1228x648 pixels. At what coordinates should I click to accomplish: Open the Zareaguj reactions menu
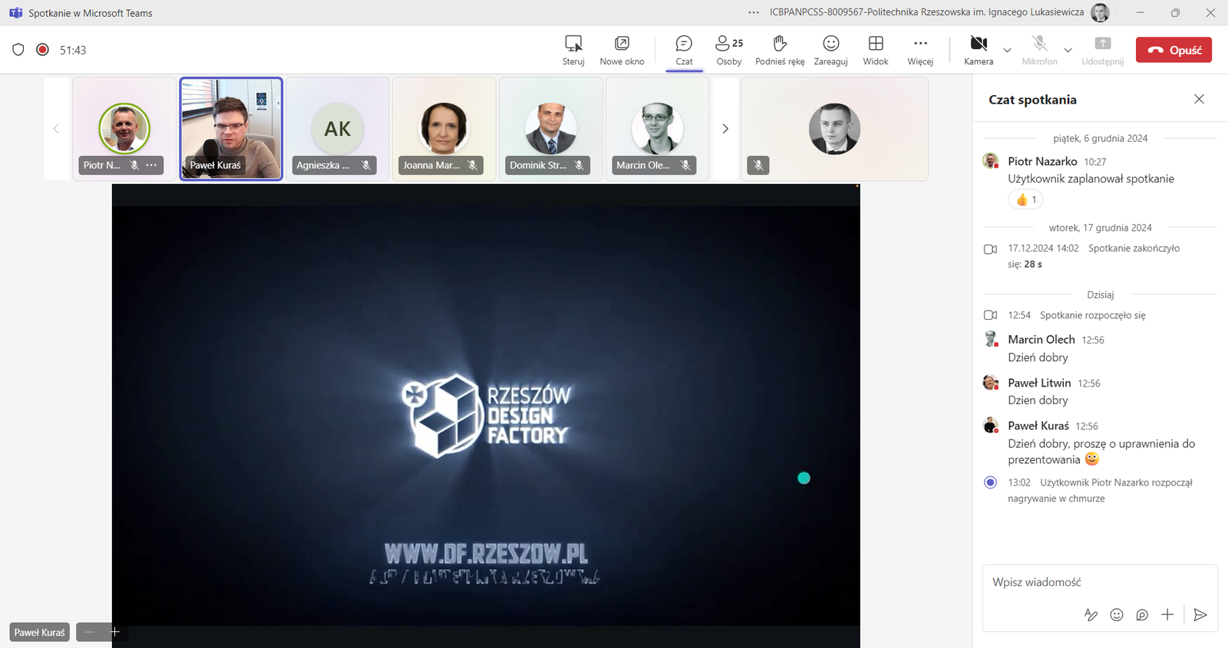click(x=830, y=50)
